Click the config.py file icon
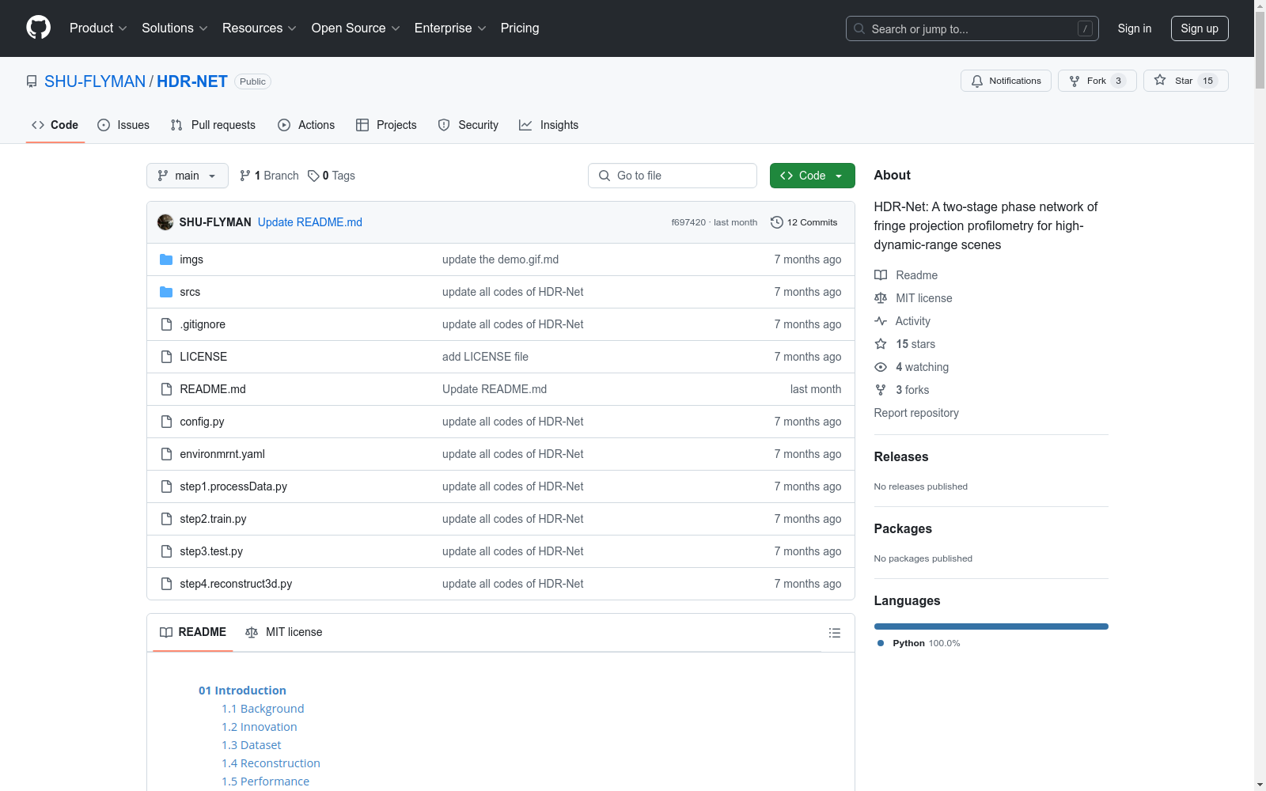Viewport: 1266px width, 791px height. click(x=166, y=422)
